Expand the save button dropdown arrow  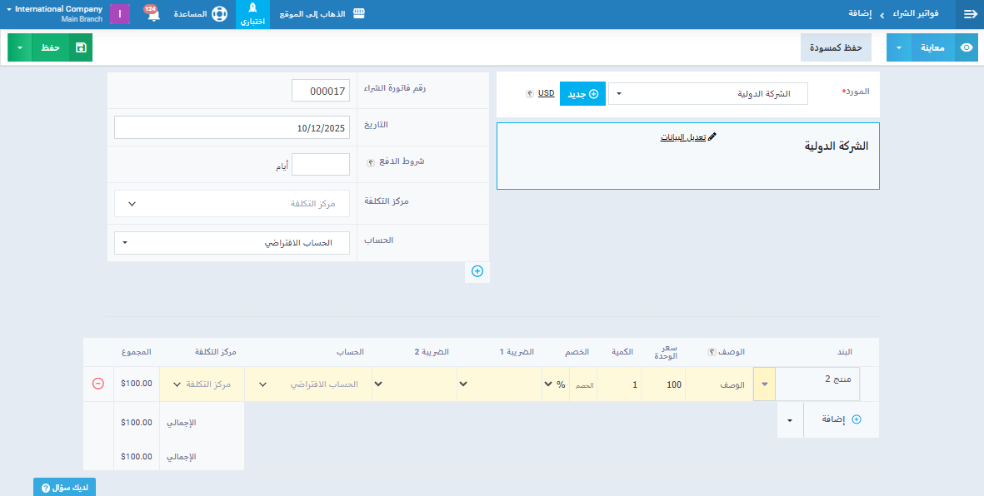(x=19, y=47)
